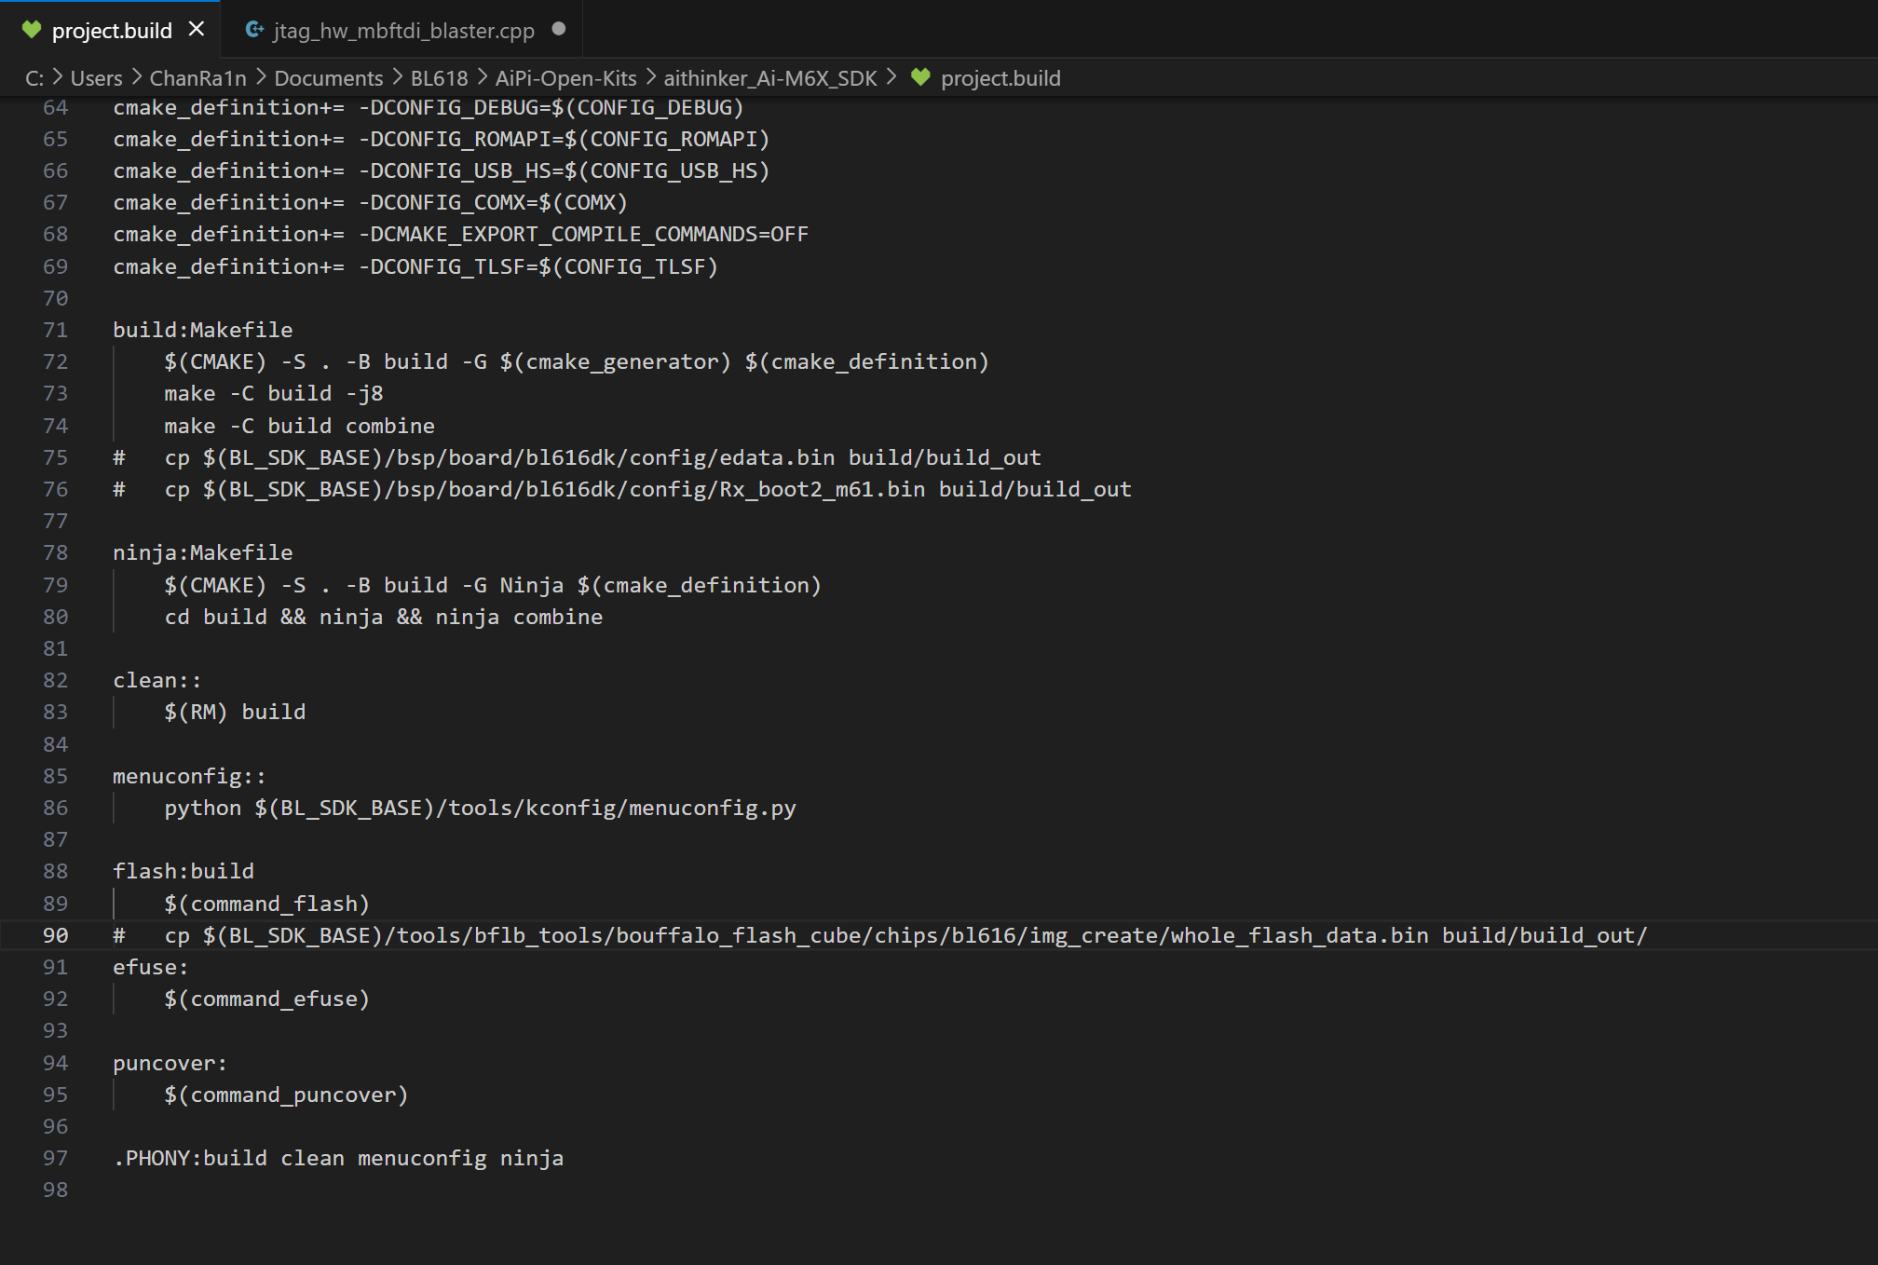
Task: Place cursor on 'build:Makefile' target line
Action: [202, 330]
